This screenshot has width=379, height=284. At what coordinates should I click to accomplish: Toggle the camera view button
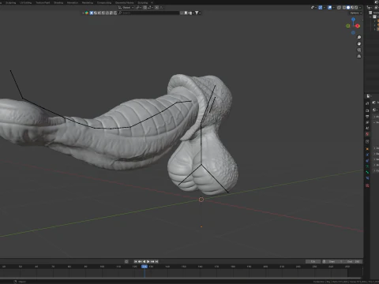359,50
